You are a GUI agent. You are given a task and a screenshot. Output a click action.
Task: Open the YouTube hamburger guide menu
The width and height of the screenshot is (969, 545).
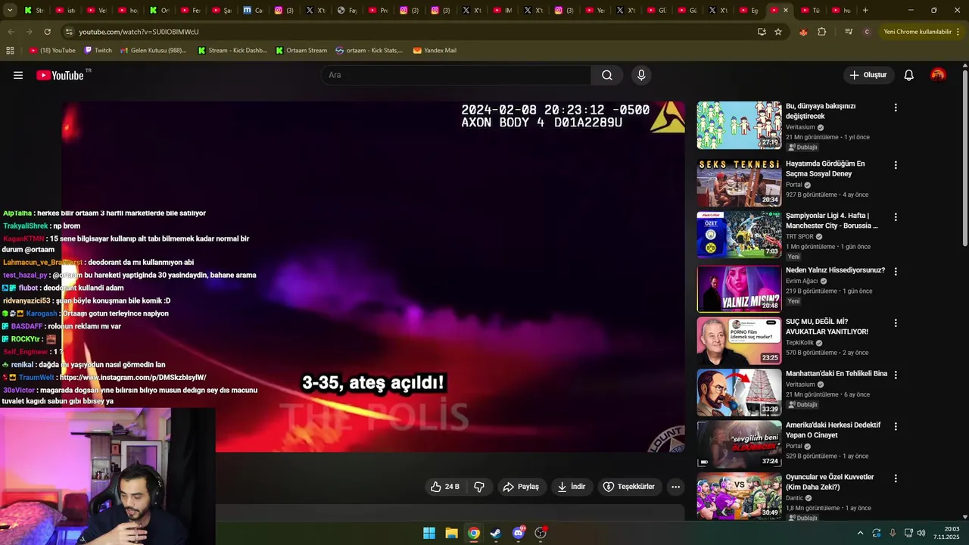click(18, 75)
